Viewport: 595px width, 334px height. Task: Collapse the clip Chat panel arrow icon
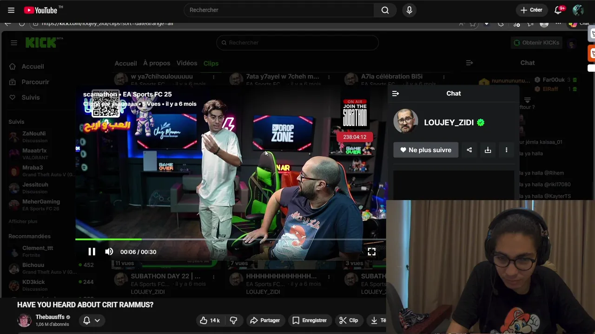pyautogui.click(x=395, y=93)
